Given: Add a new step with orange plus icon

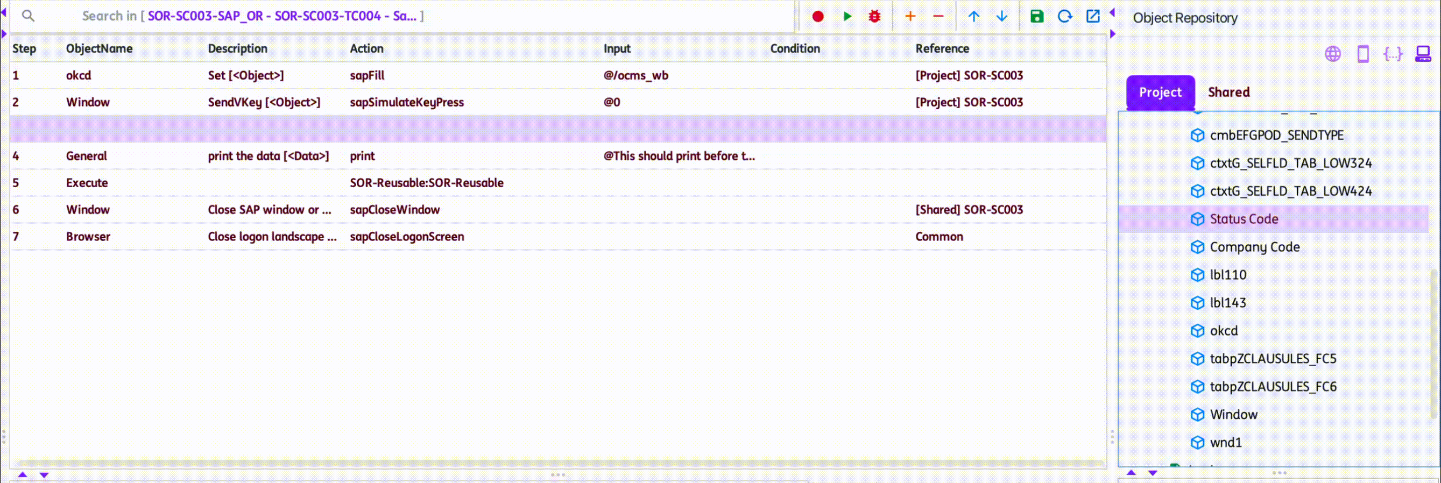Looking at the screenshot, I should click(x=910, y=16).
